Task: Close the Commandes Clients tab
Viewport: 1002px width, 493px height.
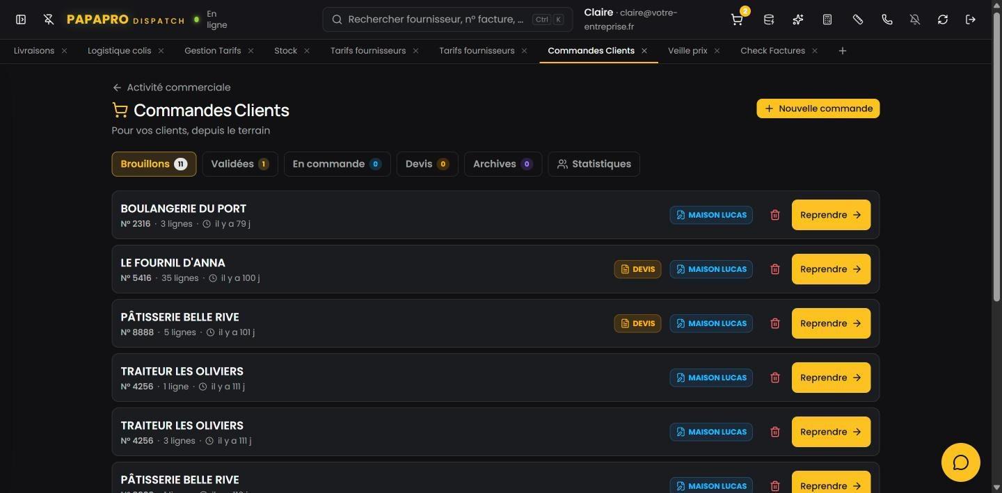Action: coord(644,51)
